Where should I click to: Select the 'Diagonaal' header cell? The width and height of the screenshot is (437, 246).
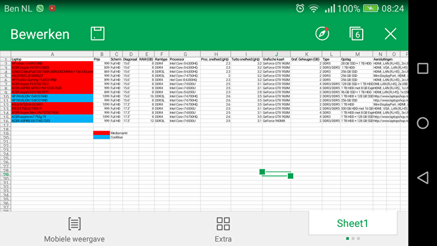(x=131, y=59)
